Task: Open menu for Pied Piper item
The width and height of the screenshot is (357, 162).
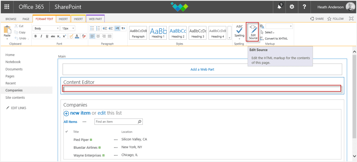Action: [x=116, y=140]
